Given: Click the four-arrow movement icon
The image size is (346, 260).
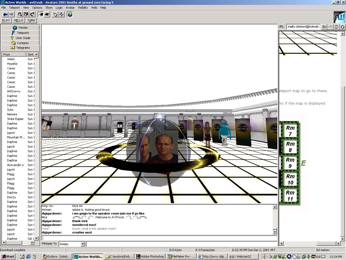Looking at the screenshot, I should tap(62, 14).
